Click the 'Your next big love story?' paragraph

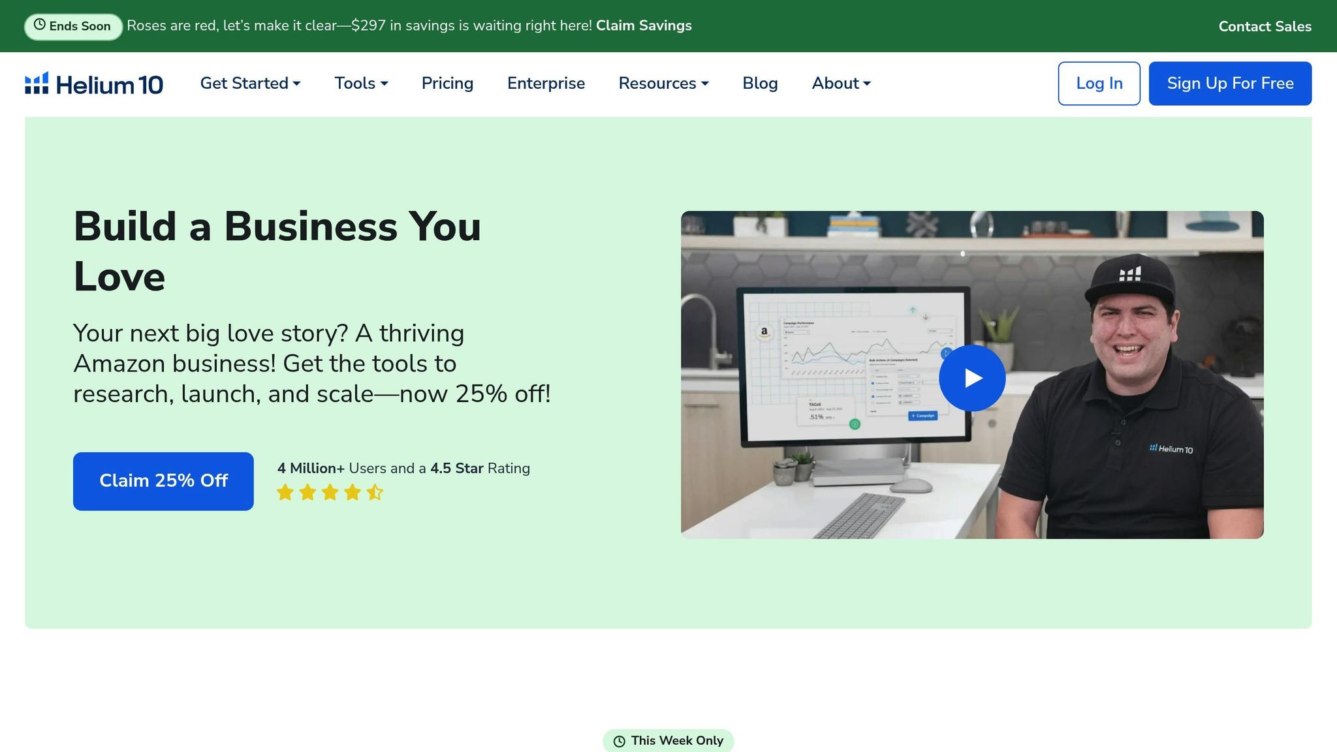312,364
